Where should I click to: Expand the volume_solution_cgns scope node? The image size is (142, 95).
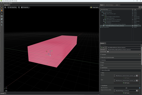[104, 14]
